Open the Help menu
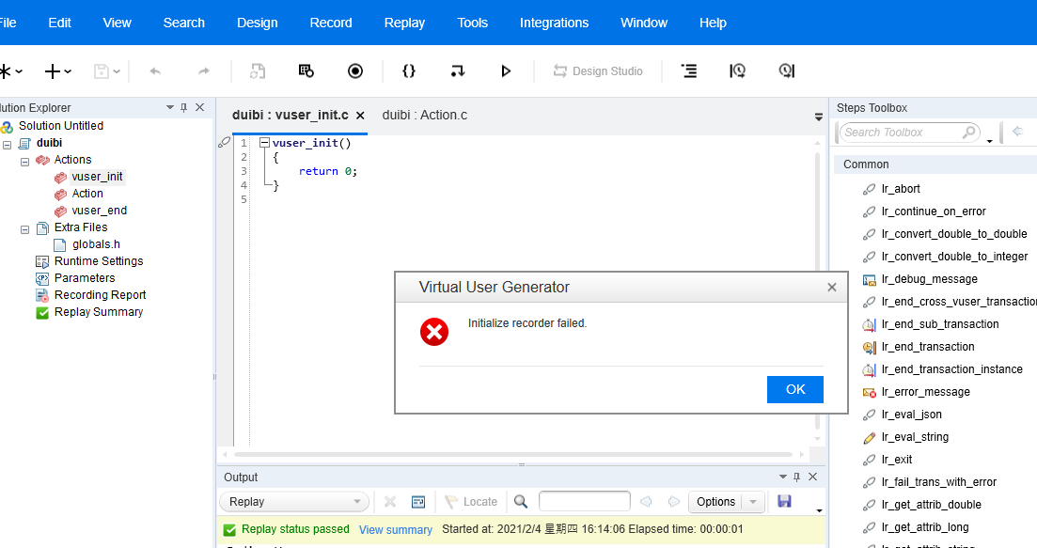This screenshot has height=548, width=1037. pos(713,23)
